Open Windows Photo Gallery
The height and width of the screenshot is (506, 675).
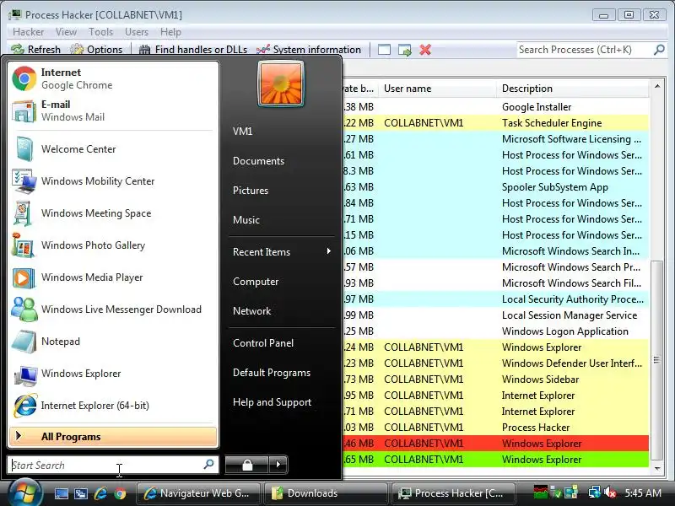pyautogui.click(x=113, y=245)
